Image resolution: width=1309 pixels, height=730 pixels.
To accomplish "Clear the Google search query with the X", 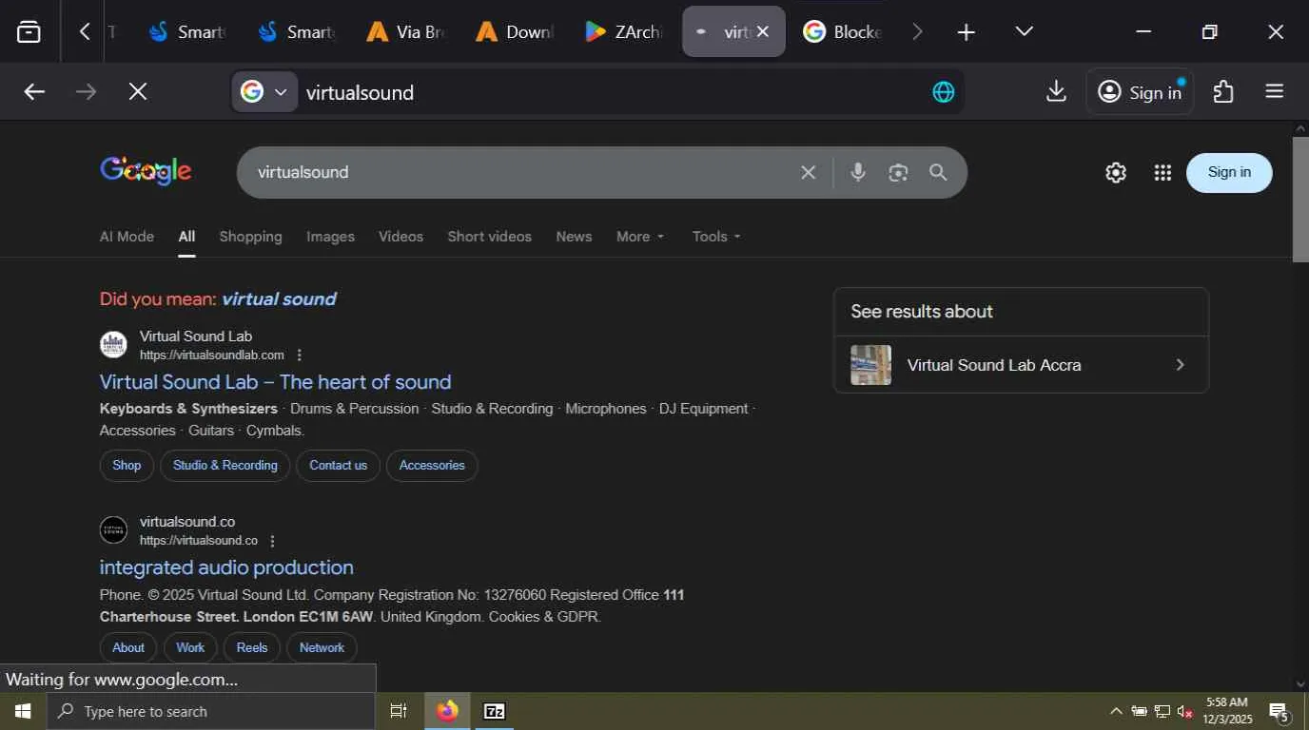I will (808, 172).
